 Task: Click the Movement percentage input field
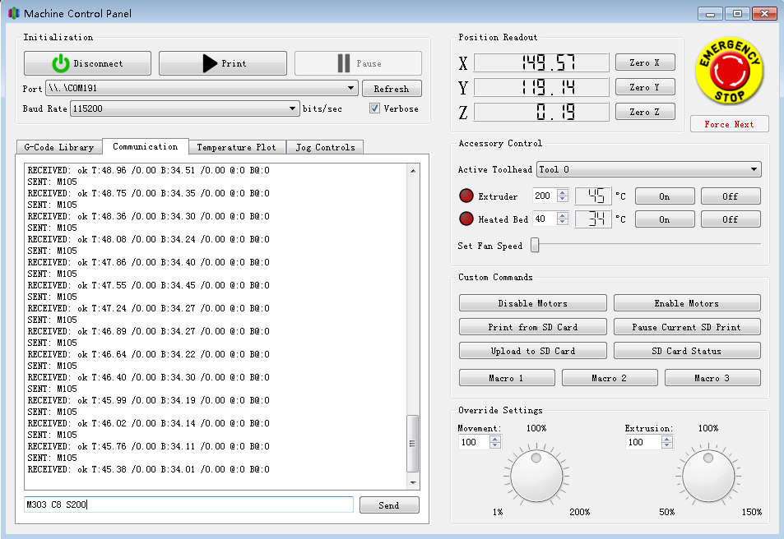pyautogui.click(x=474, y=442)
